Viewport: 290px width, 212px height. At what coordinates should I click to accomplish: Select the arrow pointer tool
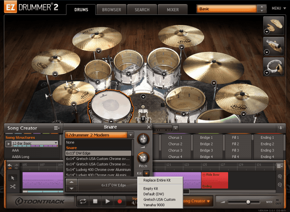(13, 178)
